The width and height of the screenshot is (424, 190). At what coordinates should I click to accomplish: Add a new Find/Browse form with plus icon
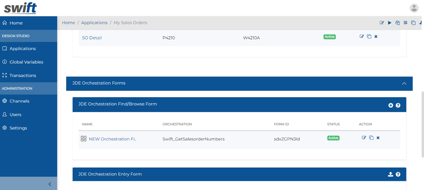pyautogui.click(x=391, y=105)
